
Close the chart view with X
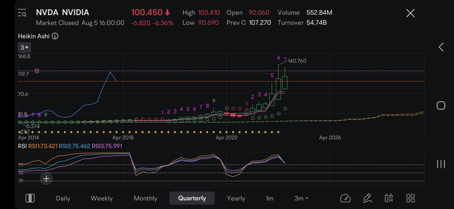tap(410, 13)
